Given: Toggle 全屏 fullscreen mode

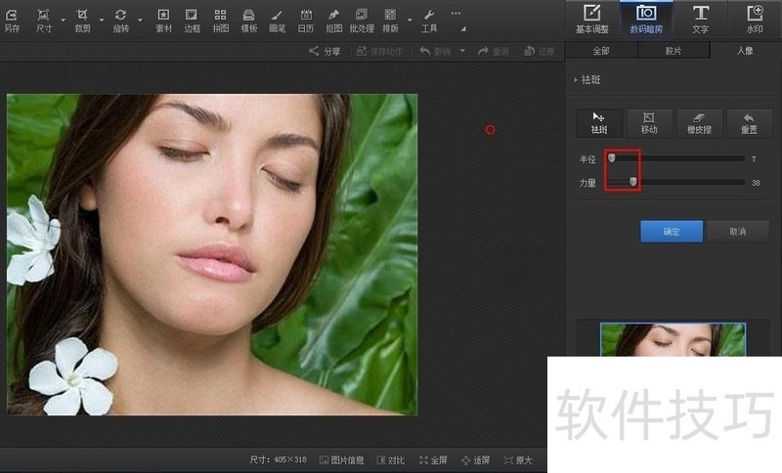Looking at the screenshot, I should (433, 460).
